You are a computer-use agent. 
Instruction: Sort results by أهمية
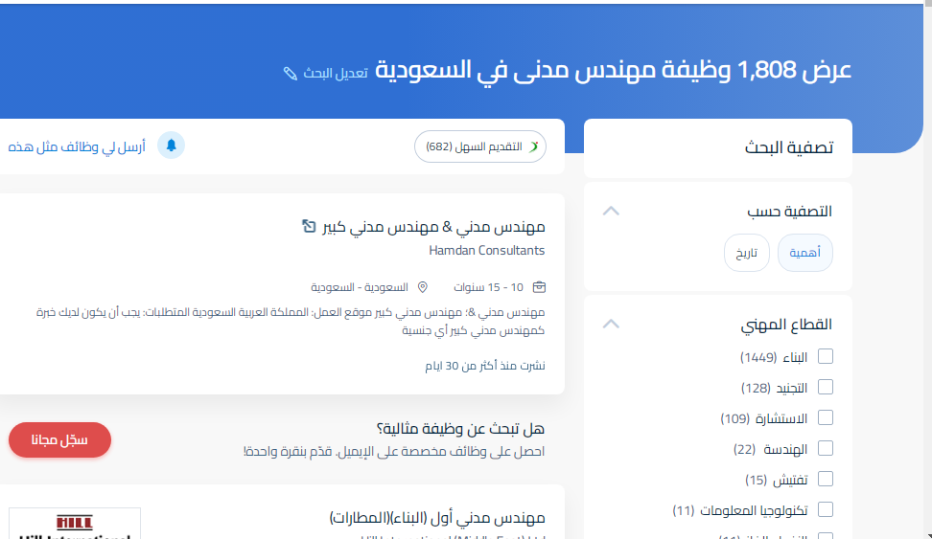click(804, 254)
